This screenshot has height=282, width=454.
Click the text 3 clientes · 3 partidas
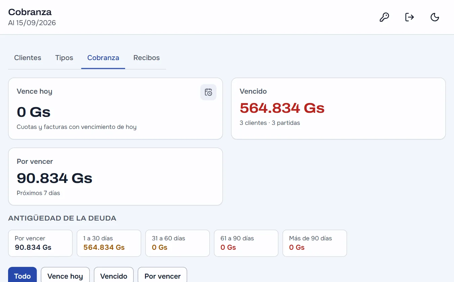point(270,123)
